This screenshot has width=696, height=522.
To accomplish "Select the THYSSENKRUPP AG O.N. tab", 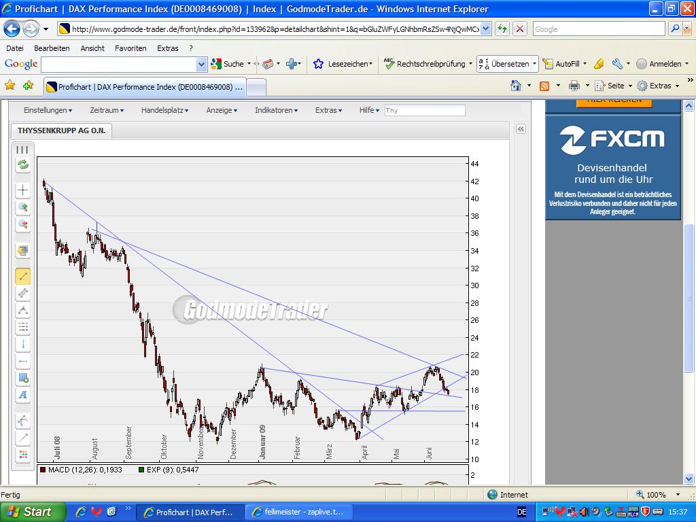I will 61,130.
